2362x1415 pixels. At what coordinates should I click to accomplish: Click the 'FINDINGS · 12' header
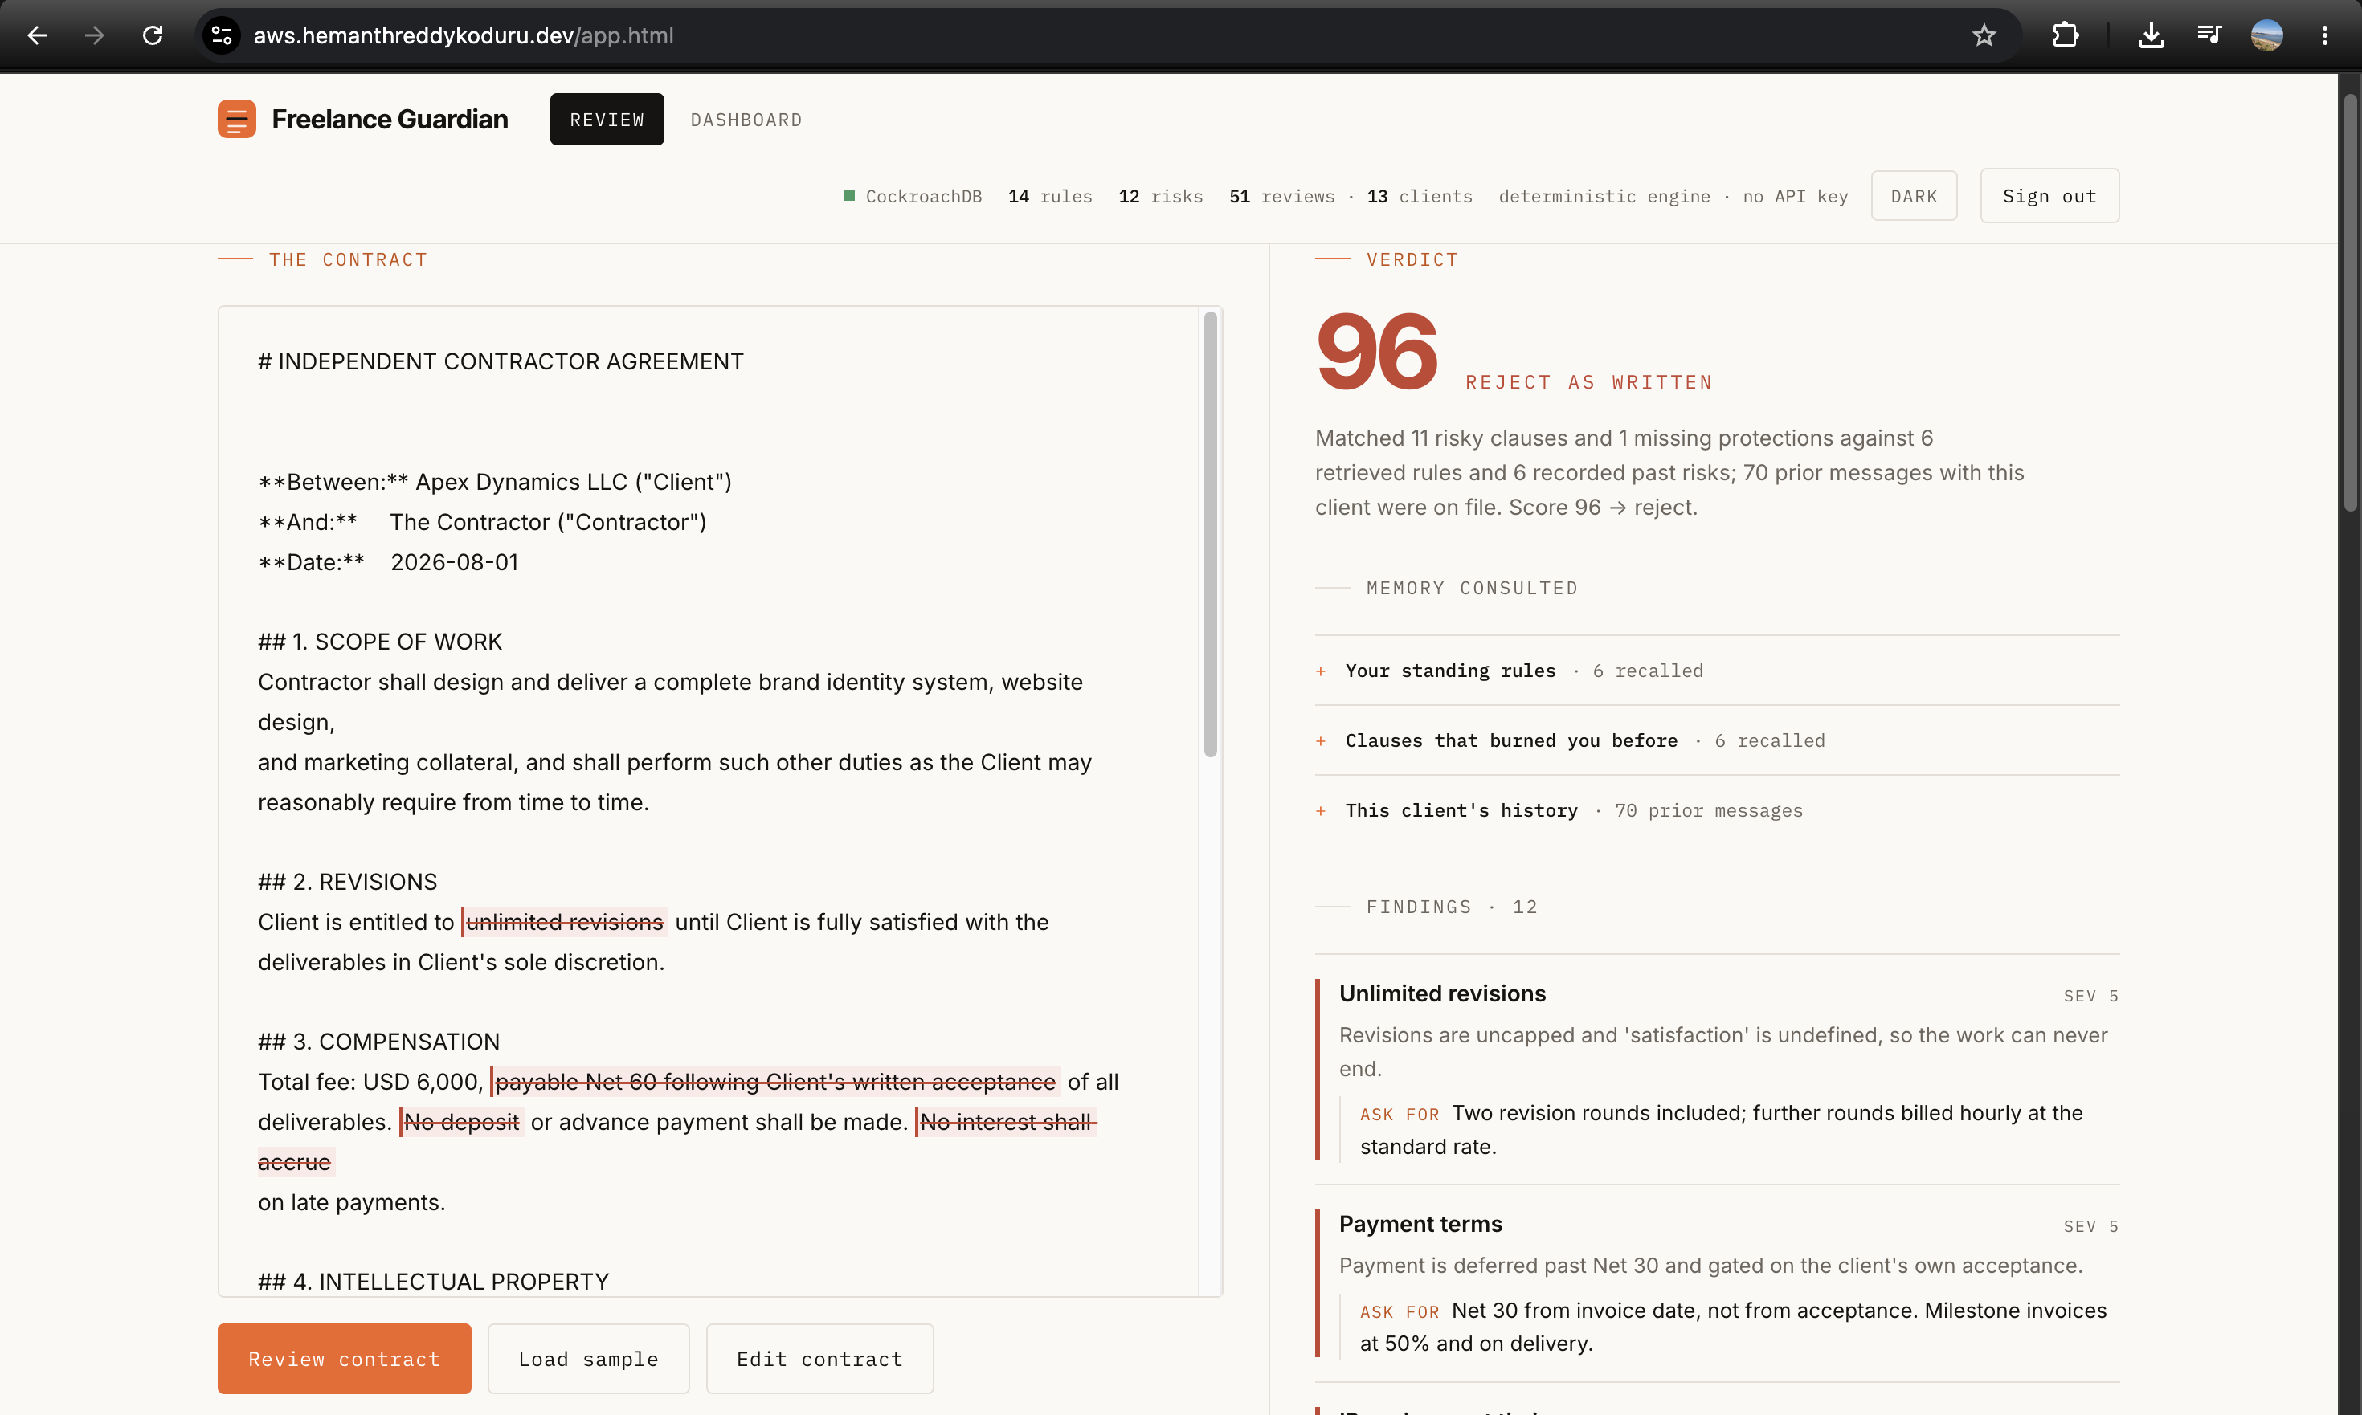pos(1451,906)
